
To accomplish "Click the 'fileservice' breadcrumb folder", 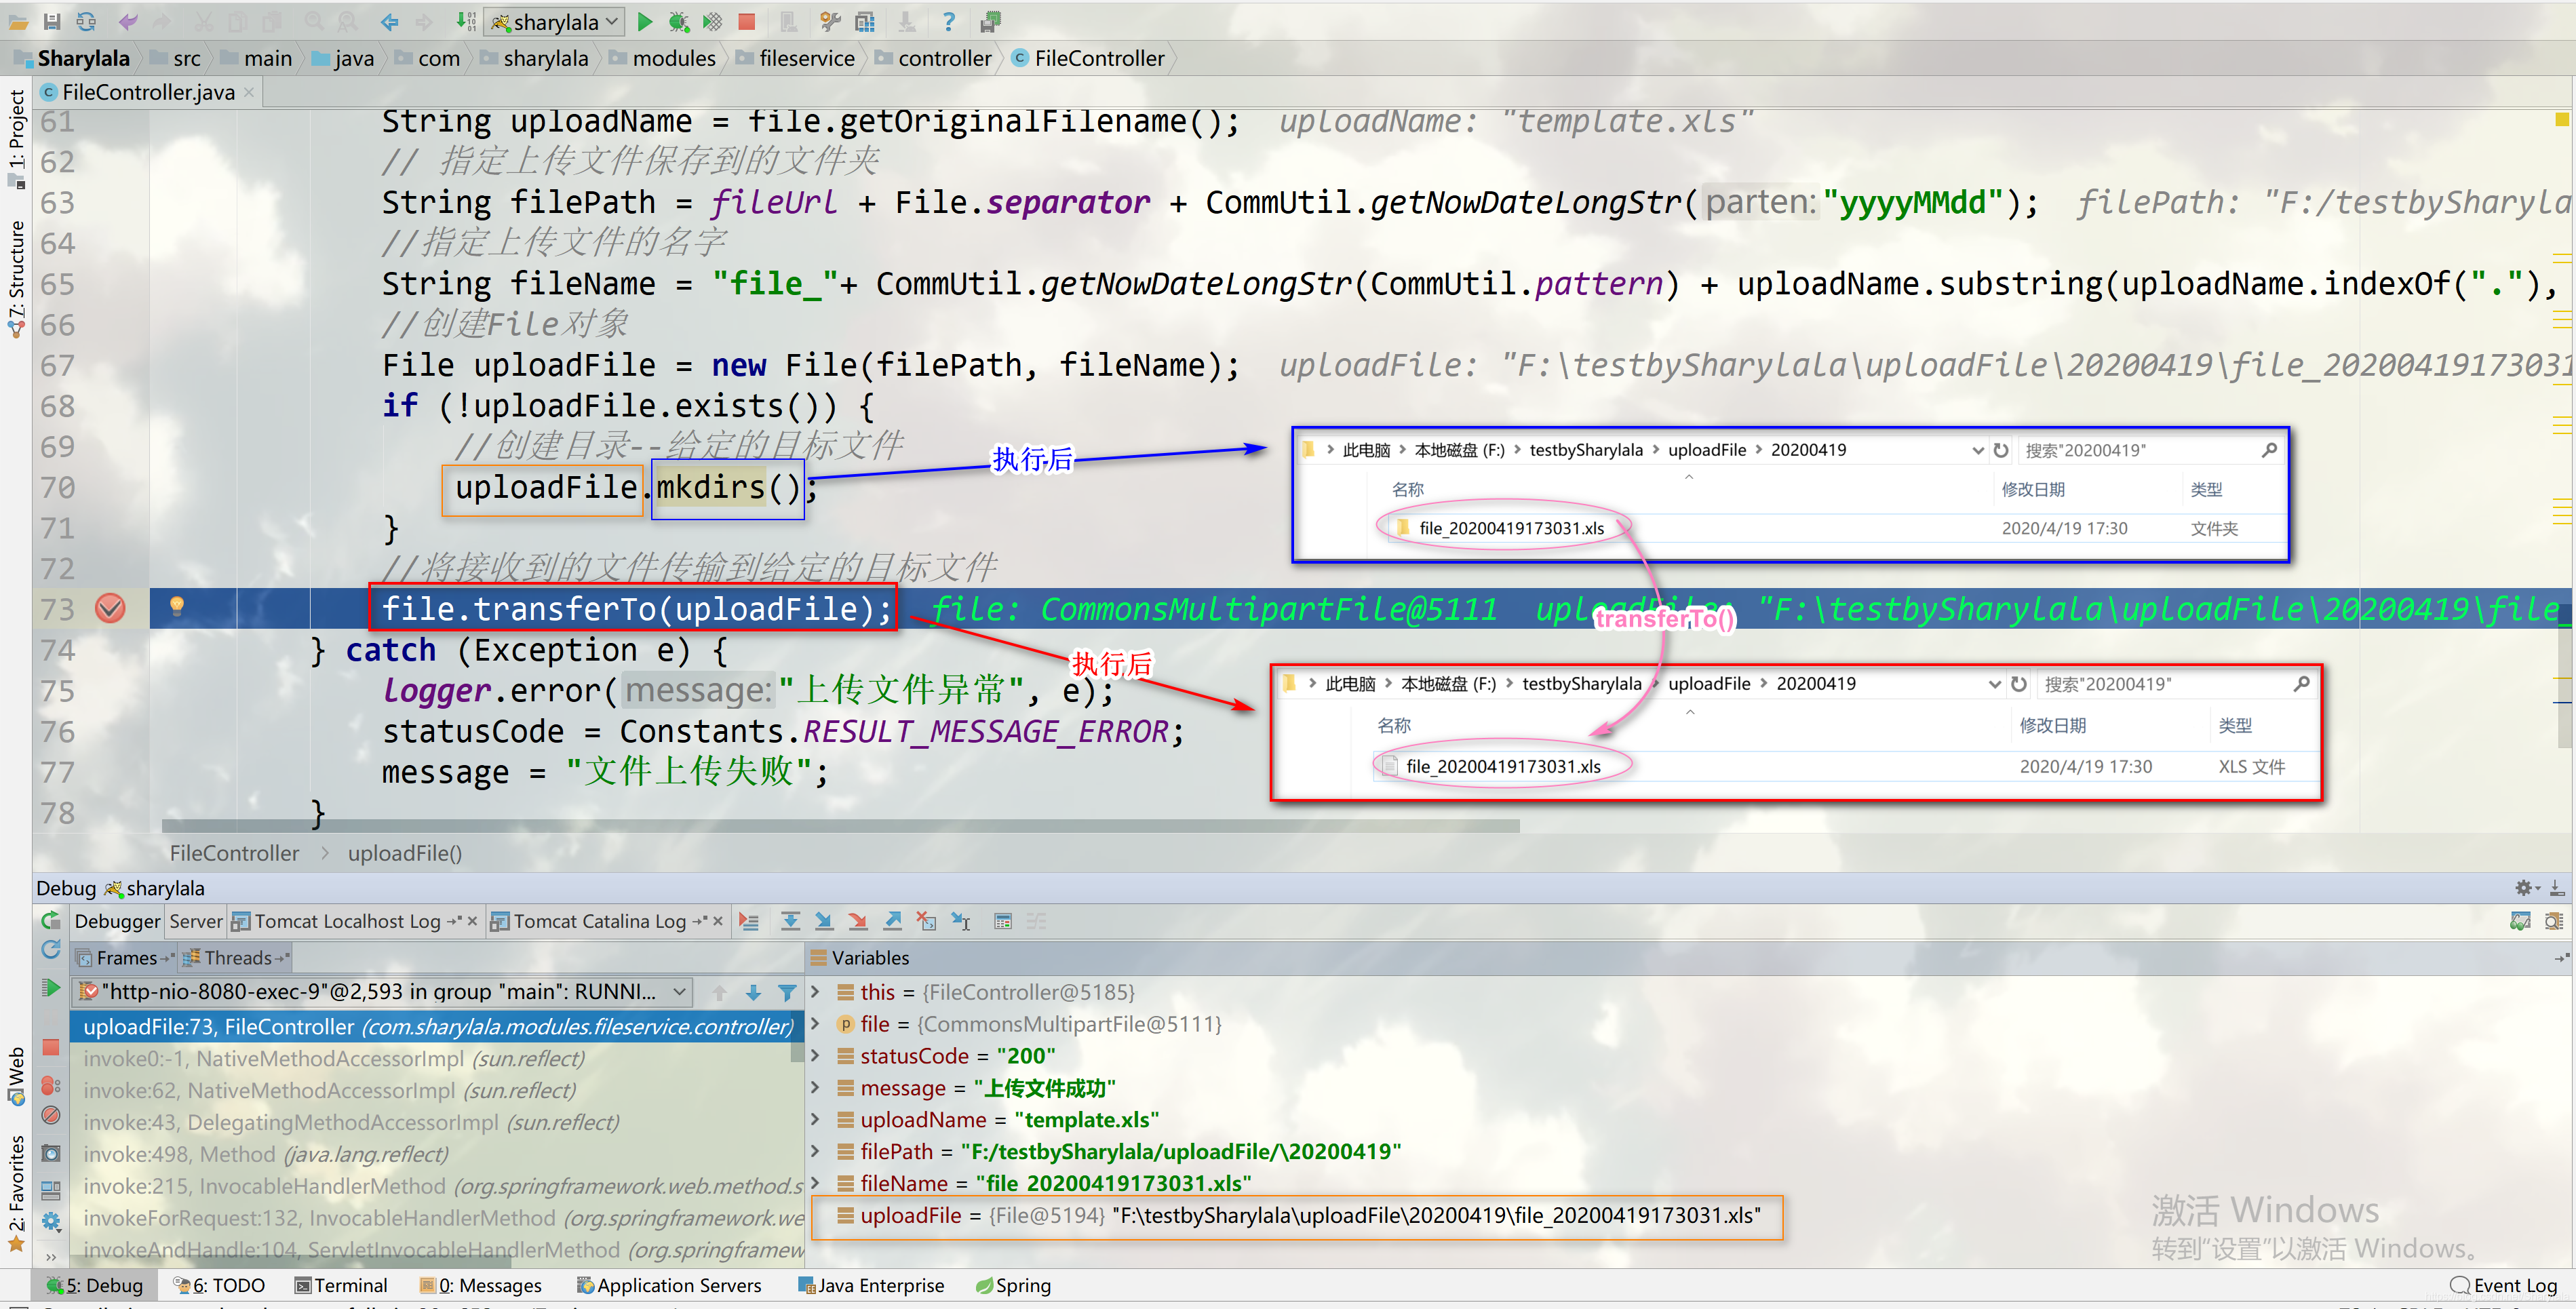I will tap(796, 58).
